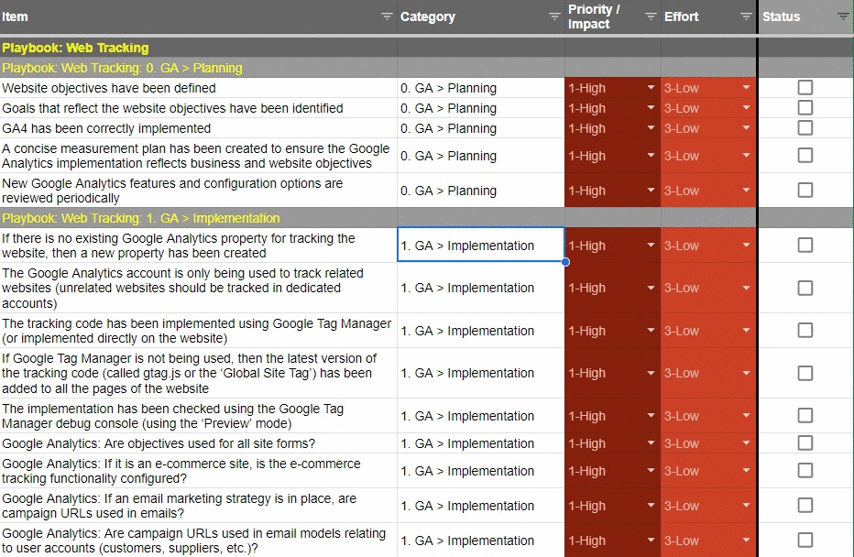Select the 'Status' column header
This screenshot has width=854, height=557.
(x=806, y=16)
